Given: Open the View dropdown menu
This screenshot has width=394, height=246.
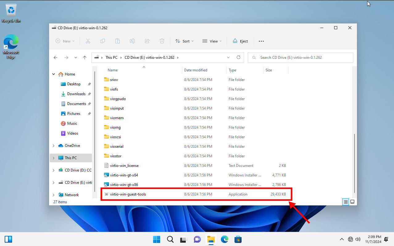Looking at the screenshot, I should click(212, 41).
